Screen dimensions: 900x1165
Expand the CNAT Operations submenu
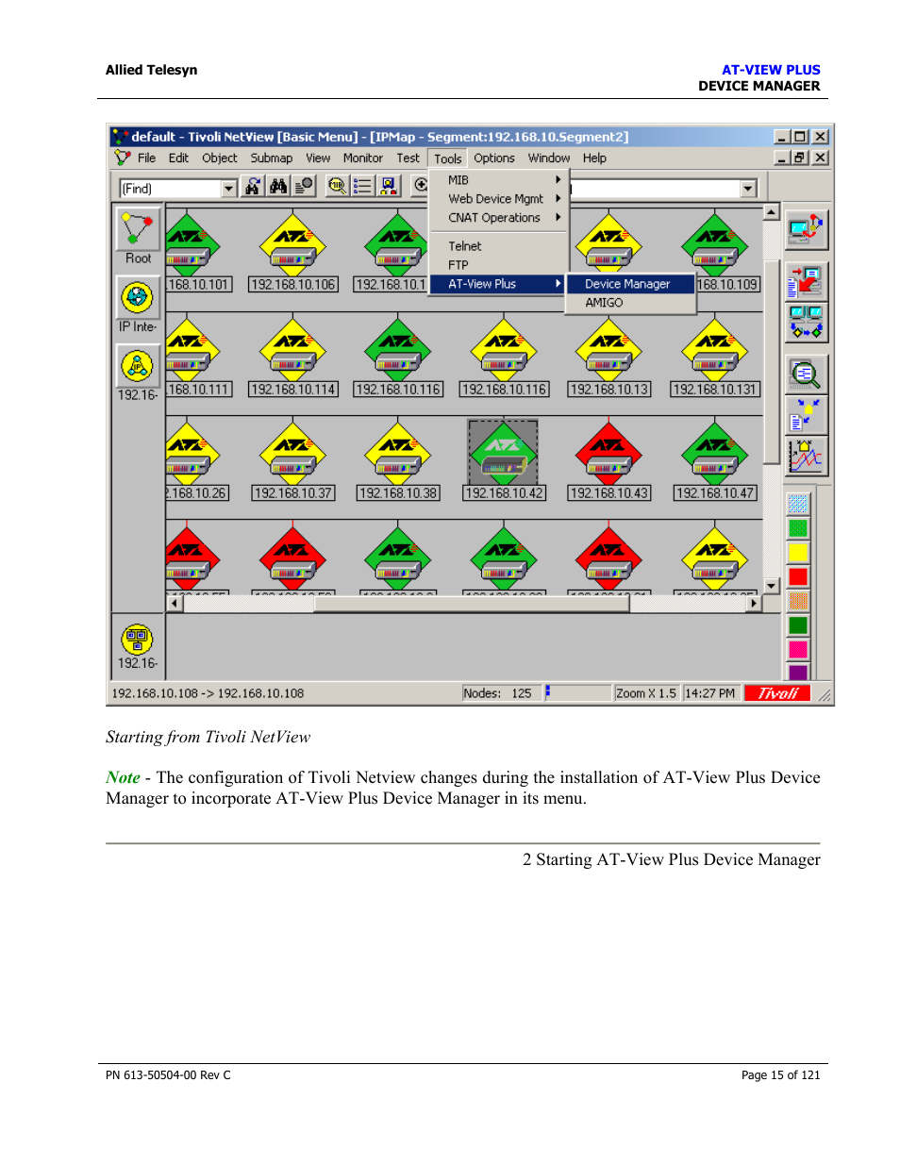500,218
